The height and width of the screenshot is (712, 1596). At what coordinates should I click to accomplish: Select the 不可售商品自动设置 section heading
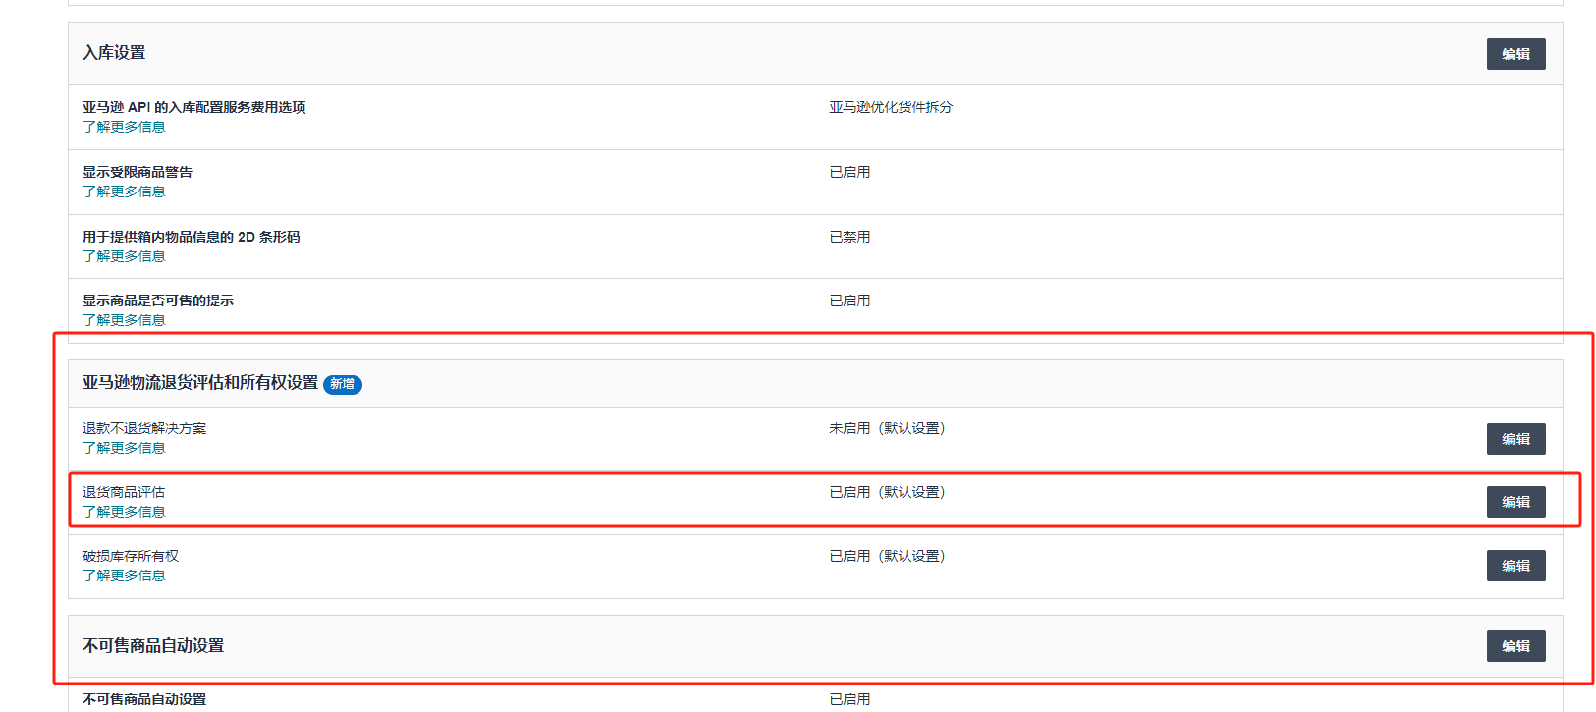click(x=153, y=646)
